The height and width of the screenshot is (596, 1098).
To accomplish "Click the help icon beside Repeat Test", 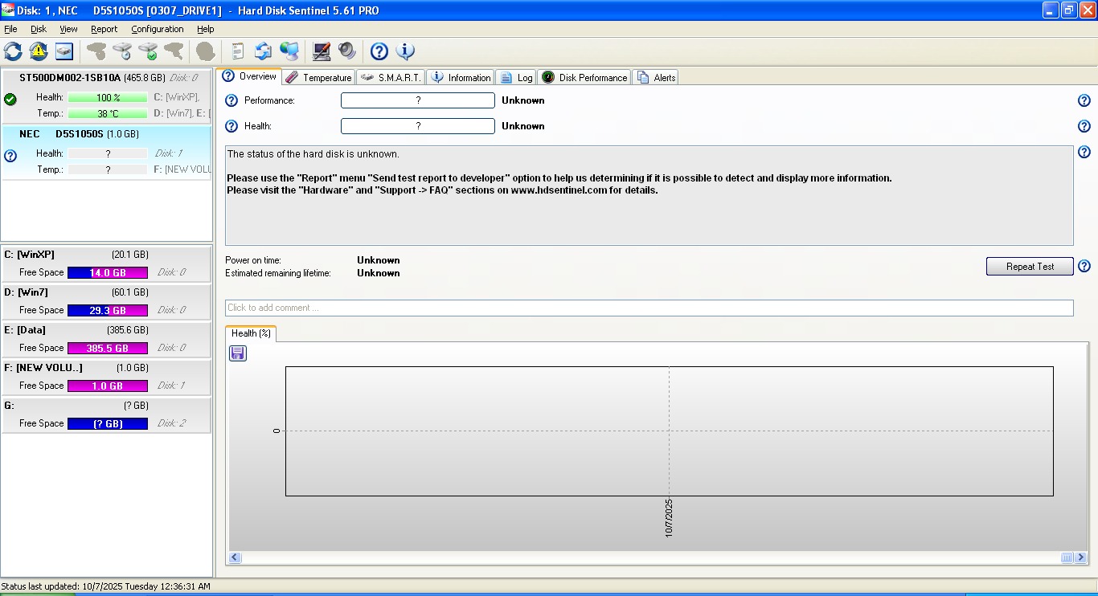I will pos(1084,267).
